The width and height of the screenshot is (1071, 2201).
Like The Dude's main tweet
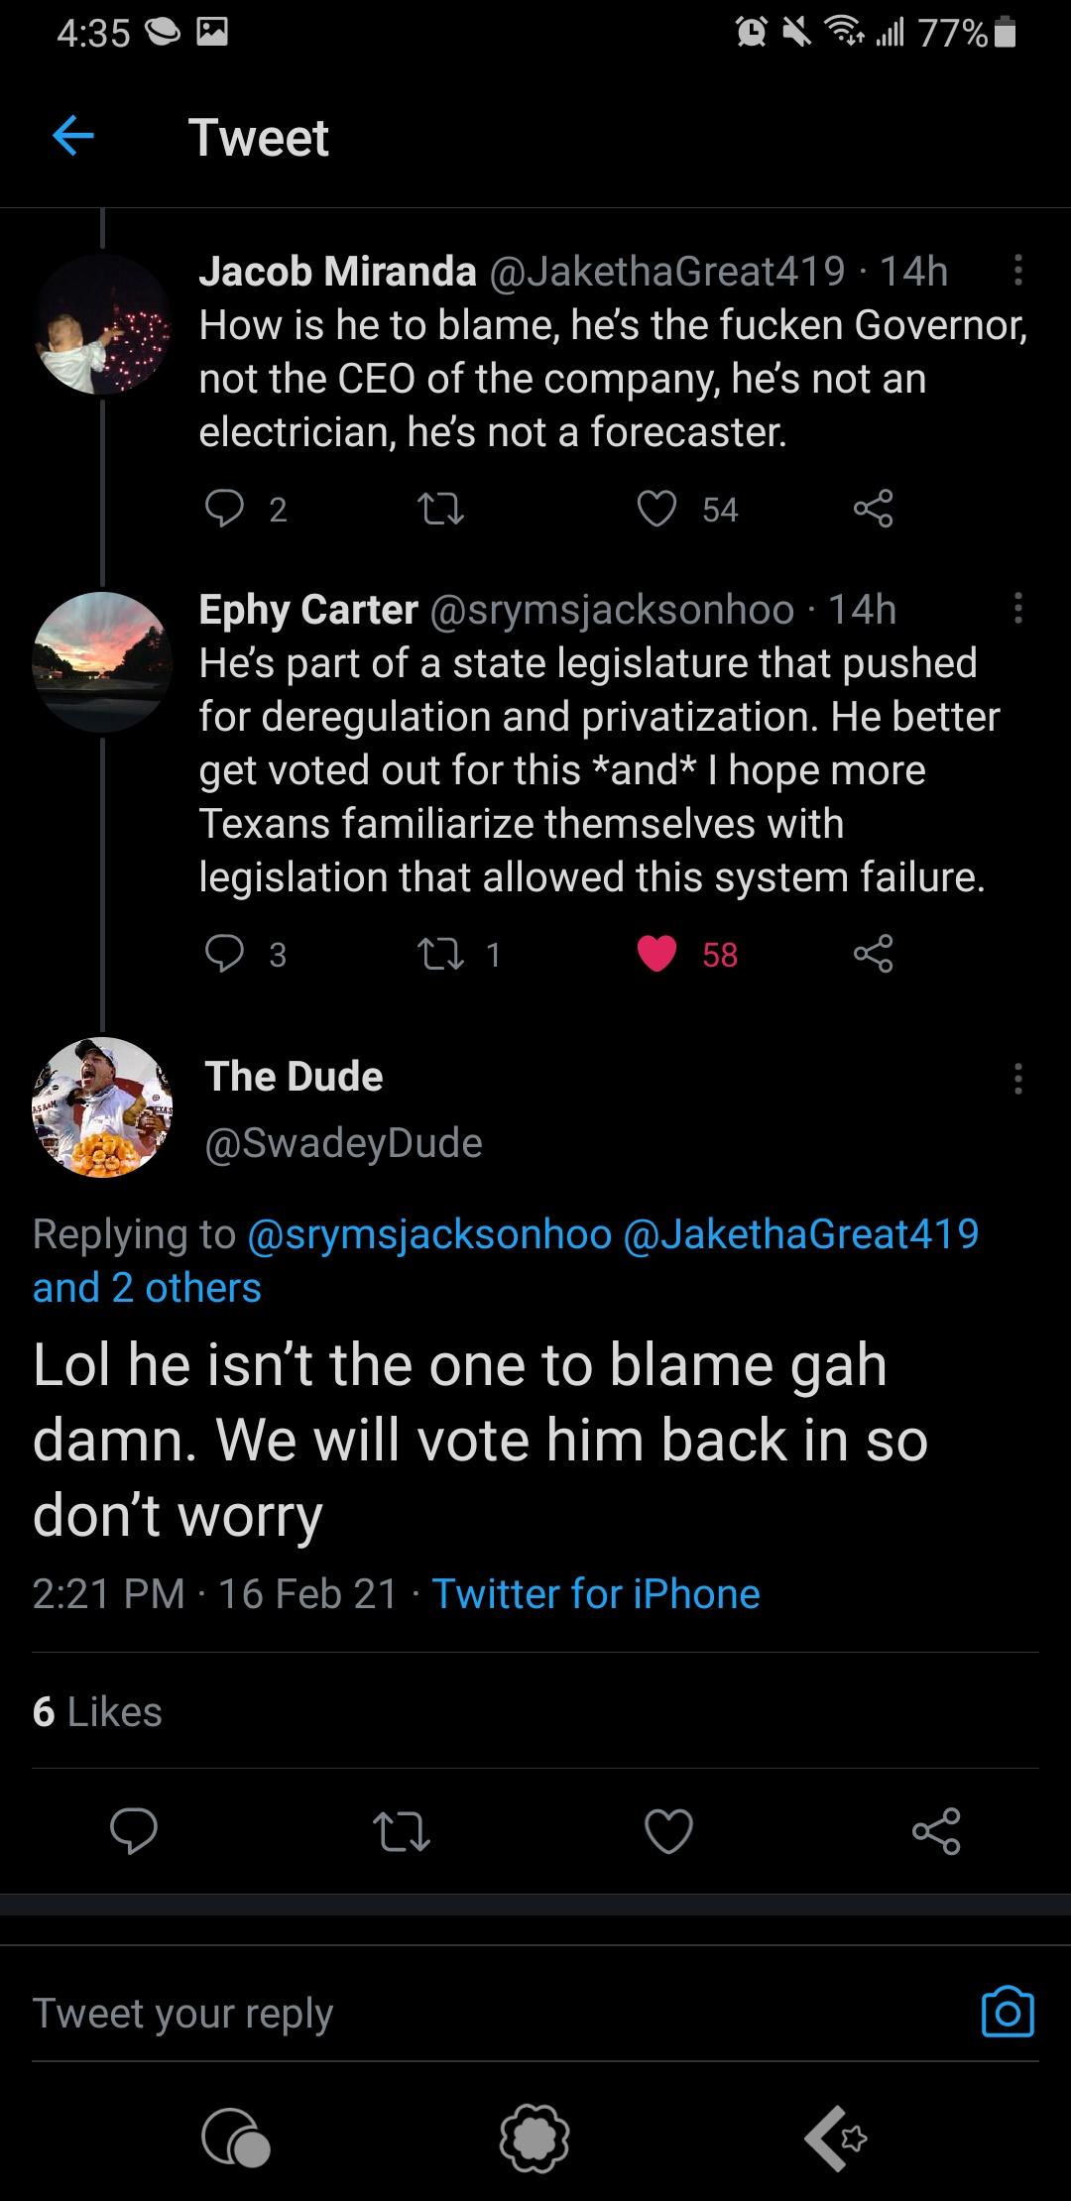click(x=668, y=1831)
